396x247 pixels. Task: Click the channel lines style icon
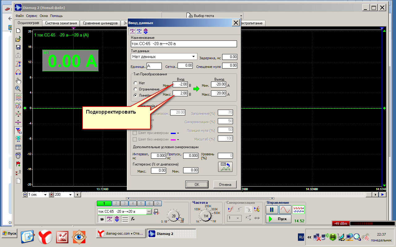coord(125,219)
